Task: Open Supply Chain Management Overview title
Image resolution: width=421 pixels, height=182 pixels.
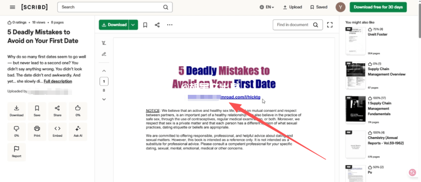Action: (386, 71)
